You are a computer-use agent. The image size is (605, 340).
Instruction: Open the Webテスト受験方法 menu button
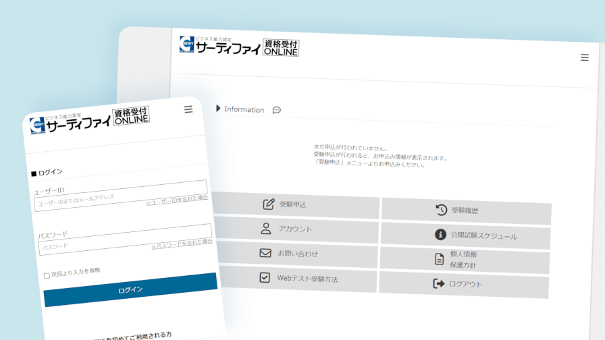tap(298, 279)
